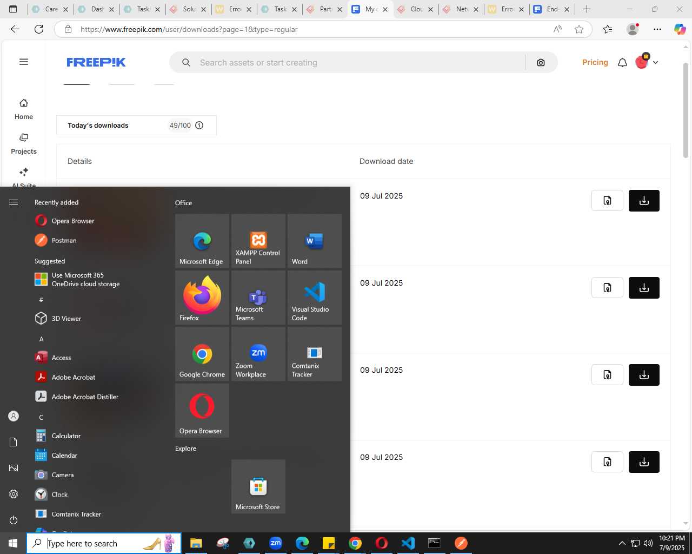Open the user avatar menu

point(642,62)
